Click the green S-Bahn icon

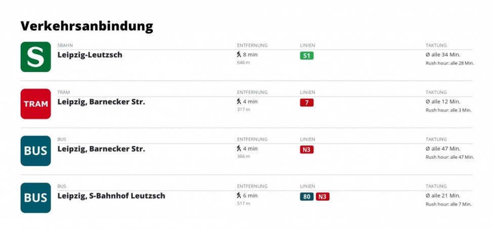pos(35,57)
